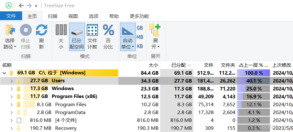Sort by 上次修改 column header
293x132 pixels.
(282, 65)
